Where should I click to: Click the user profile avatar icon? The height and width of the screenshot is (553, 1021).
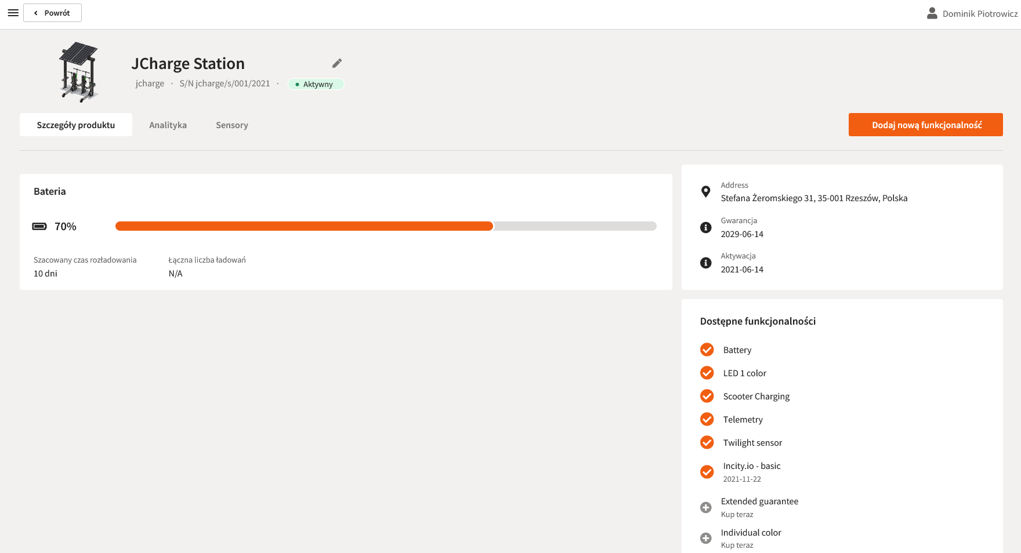tap(932, 13)
